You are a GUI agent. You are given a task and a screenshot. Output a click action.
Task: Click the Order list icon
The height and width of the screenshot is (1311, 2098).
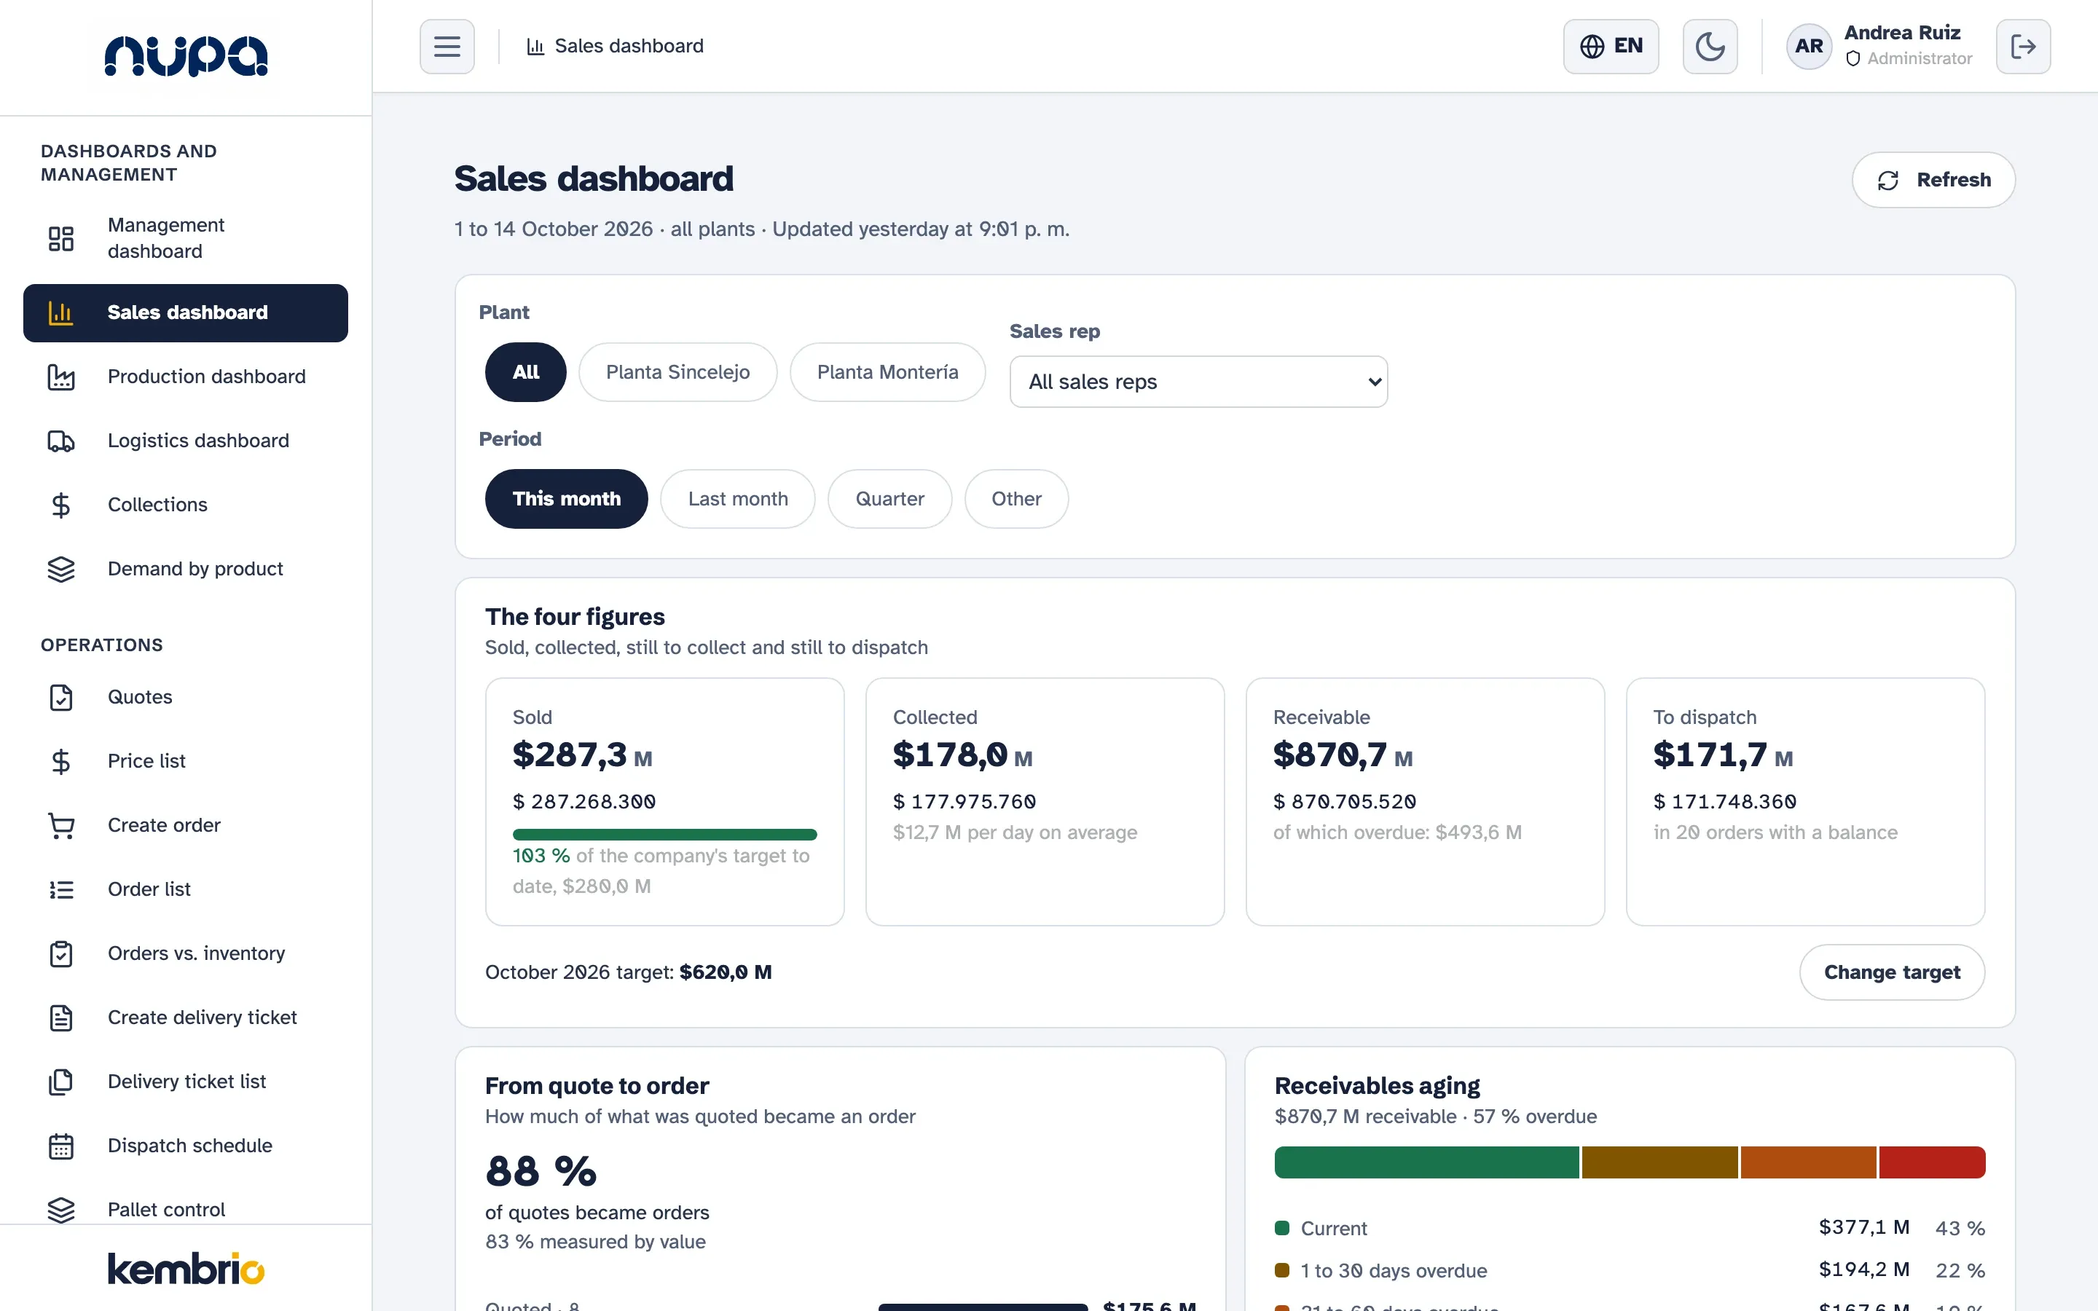(60, 891)
